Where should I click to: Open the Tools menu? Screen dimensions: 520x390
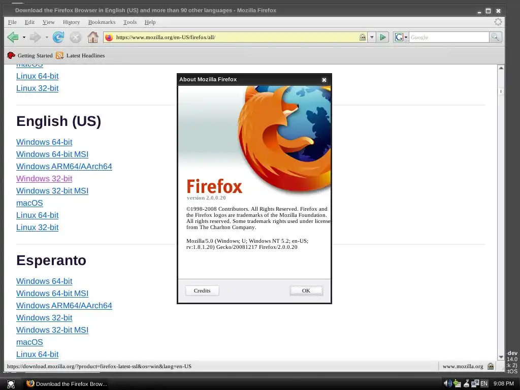130,22
